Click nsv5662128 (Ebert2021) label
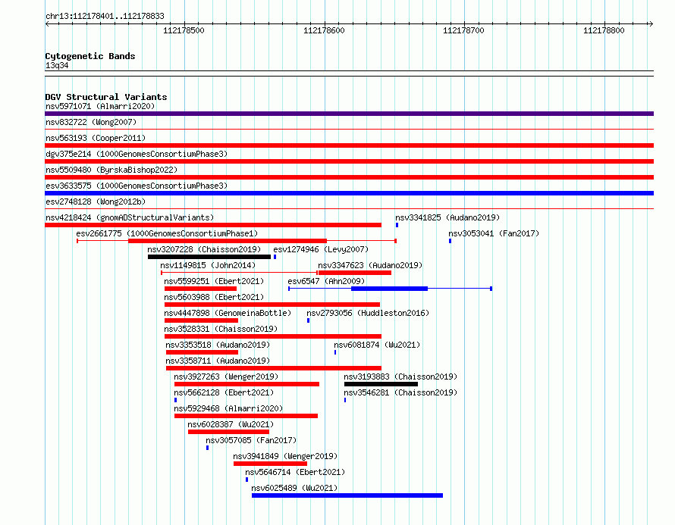 (x=224, y=392)
